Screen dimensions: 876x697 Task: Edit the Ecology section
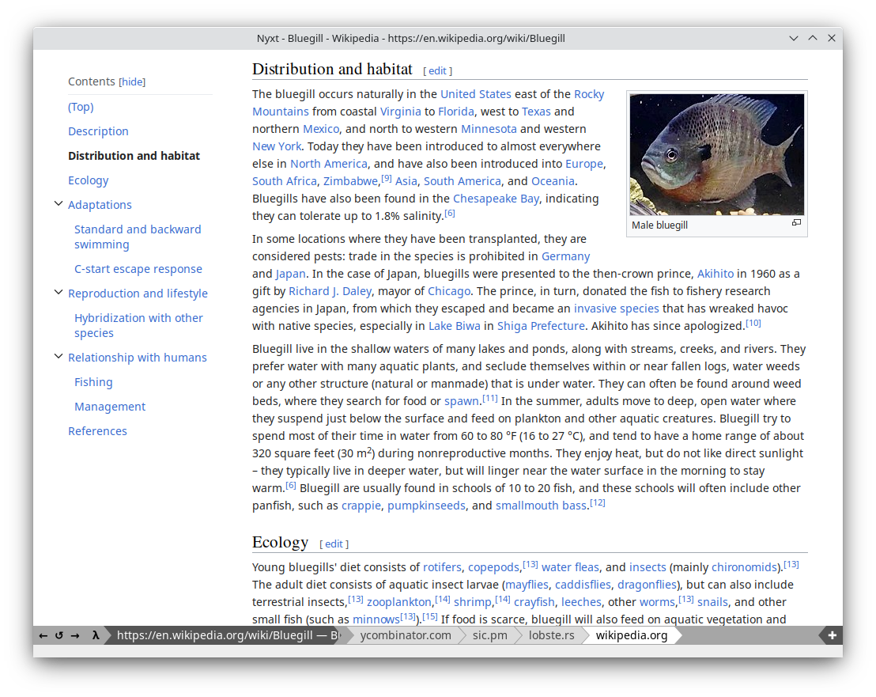pyautogui.click(x=334, y=544)
